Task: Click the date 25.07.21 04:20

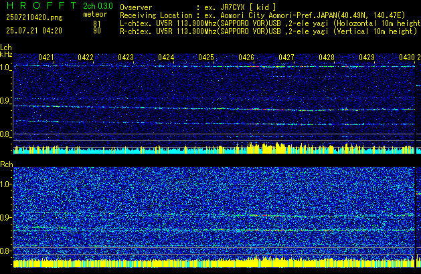Action: [34, 31]
